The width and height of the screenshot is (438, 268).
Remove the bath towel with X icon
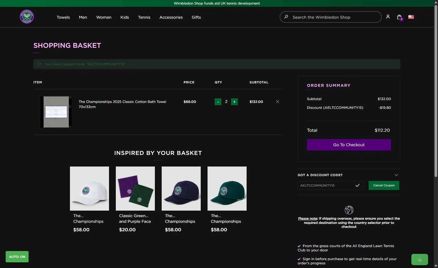277,101
